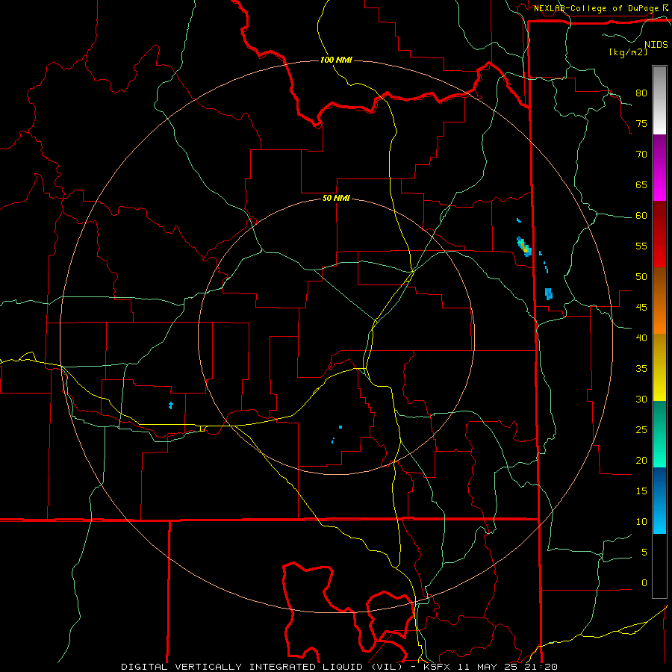The height and width of the screenshot is (672, 672).
Task: Click the small blue echo in the southwest
Action: (x=170, y=405)
